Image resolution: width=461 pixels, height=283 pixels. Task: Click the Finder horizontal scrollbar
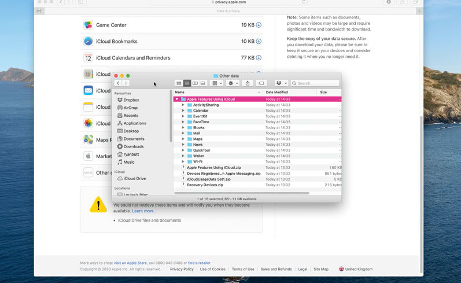pos(242,193)
